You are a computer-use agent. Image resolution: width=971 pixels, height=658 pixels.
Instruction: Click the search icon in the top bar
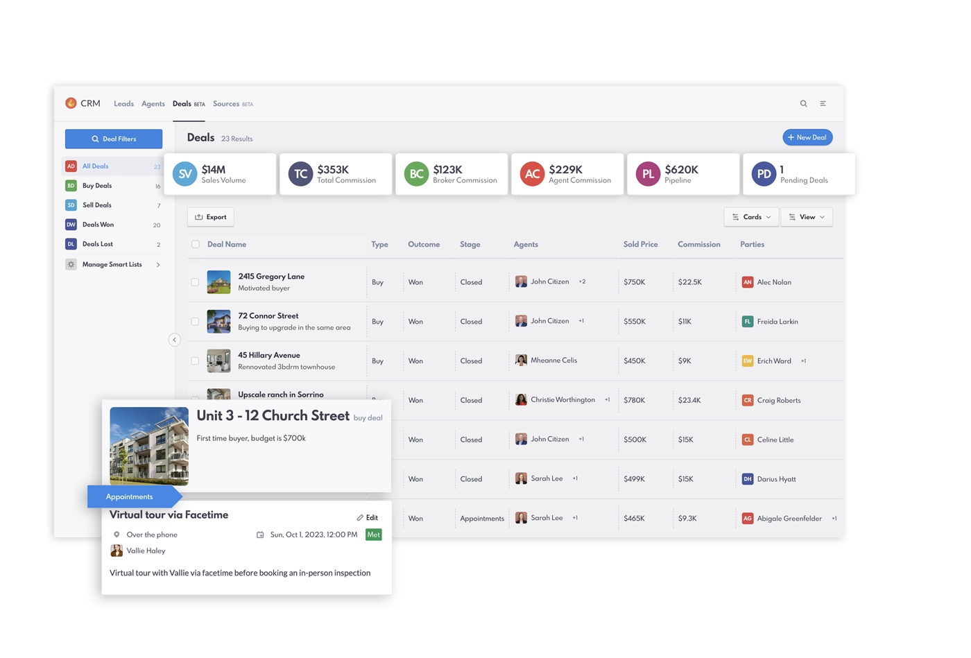[803, 103]
